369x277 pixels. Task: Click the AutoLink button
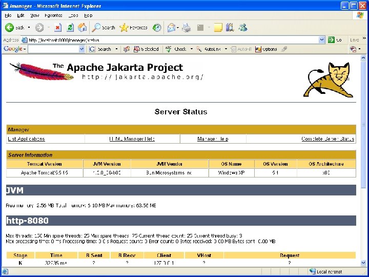pyautogui.click(x=209, y=49)
